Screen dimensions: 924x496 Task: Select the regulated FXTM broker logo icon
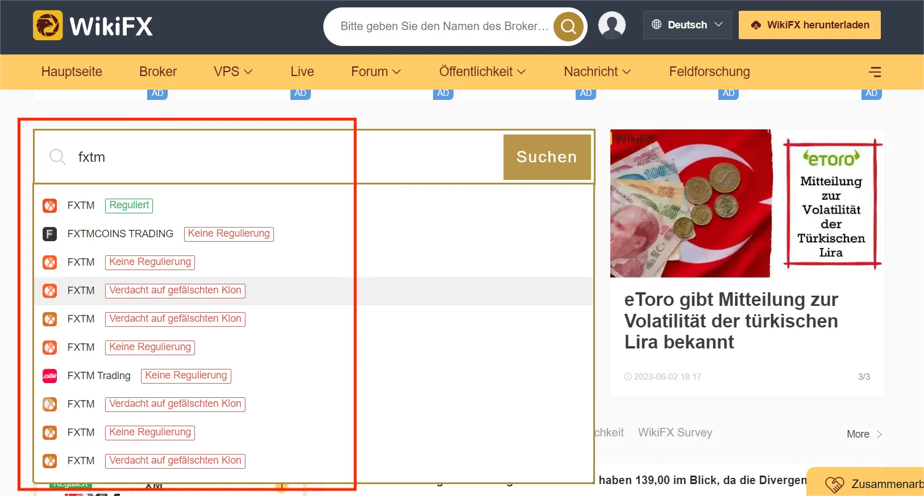pos(50,205)
